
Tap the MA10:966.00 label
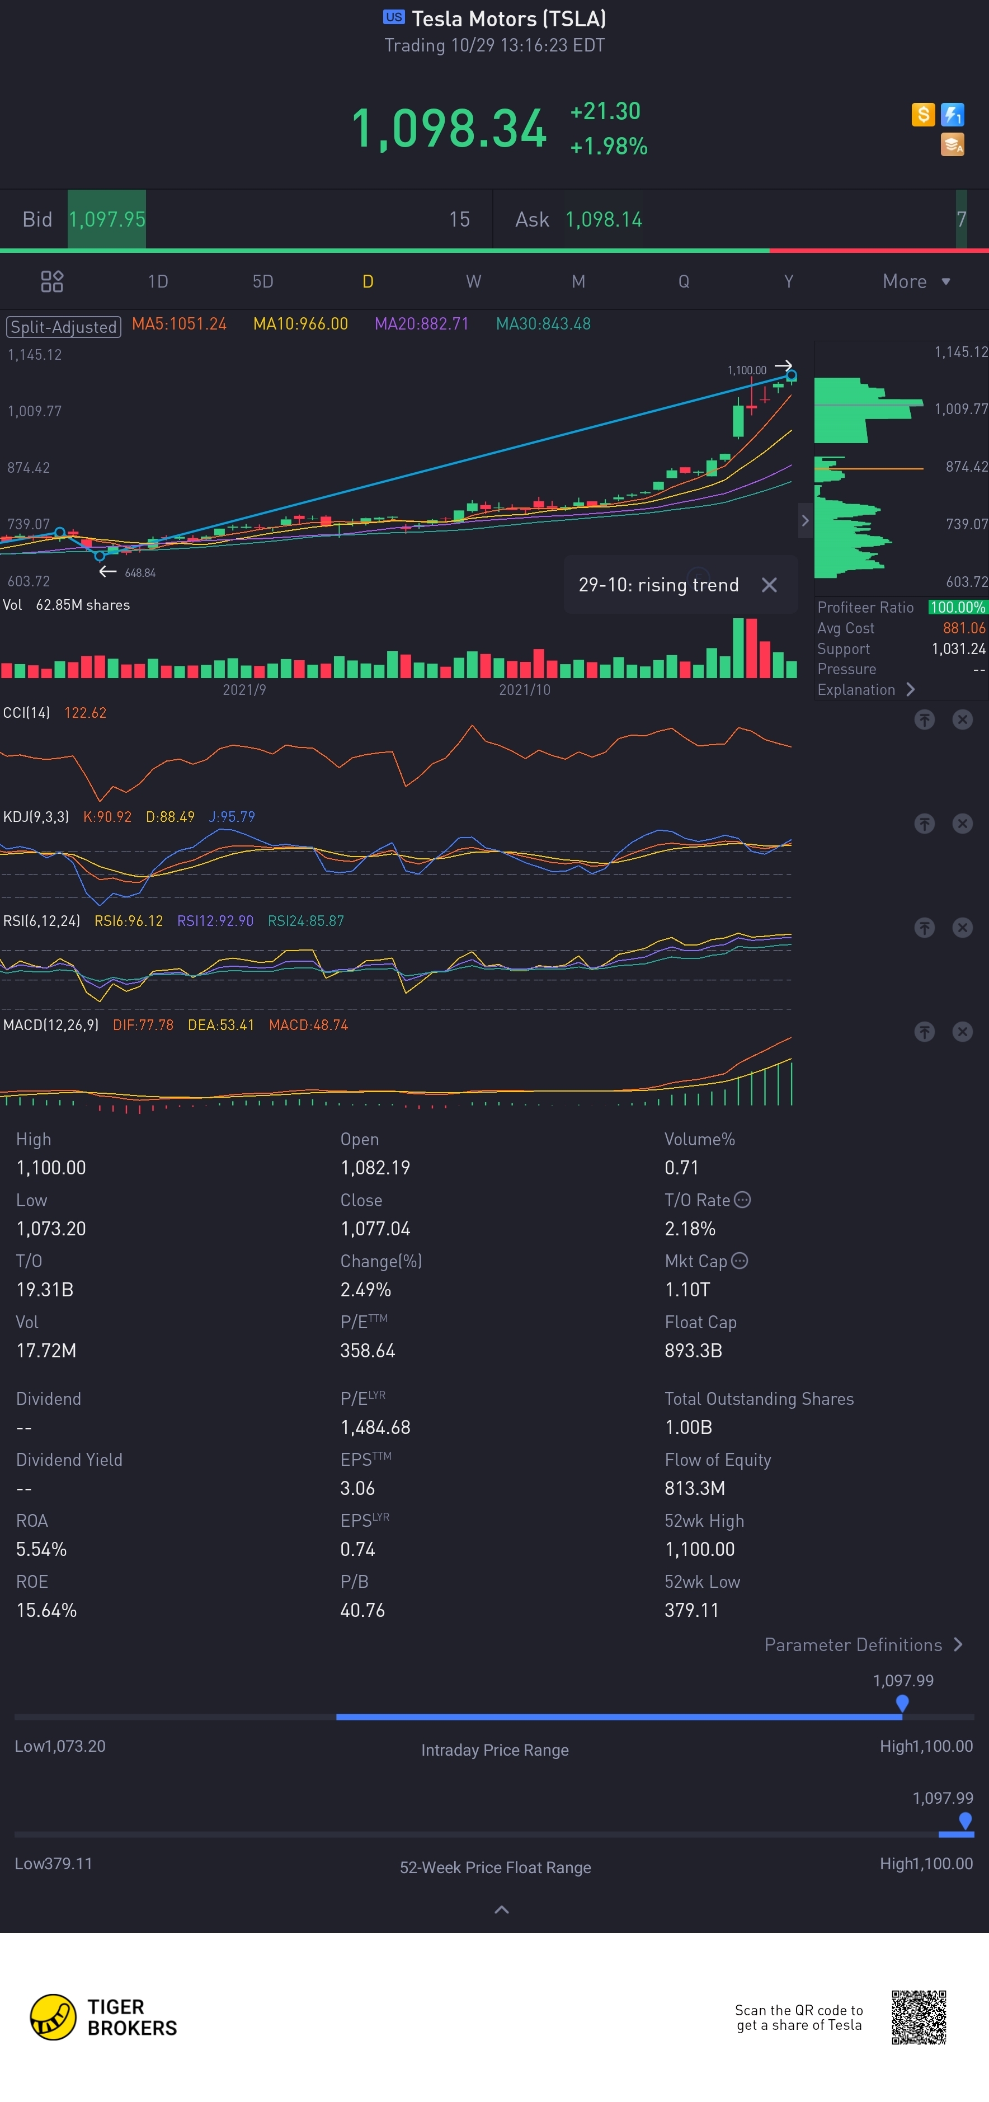pyautogui.click(x=300, y=324)
